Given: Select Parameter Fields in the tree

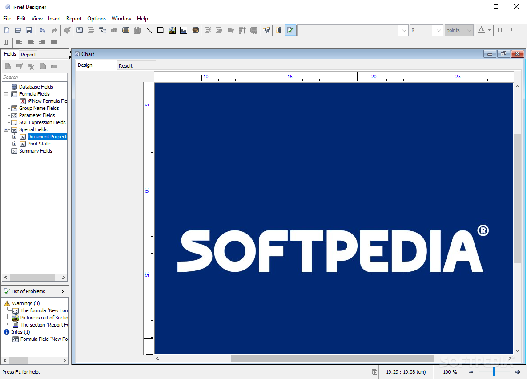Looking at the screenshot, I should pos(37,115).
